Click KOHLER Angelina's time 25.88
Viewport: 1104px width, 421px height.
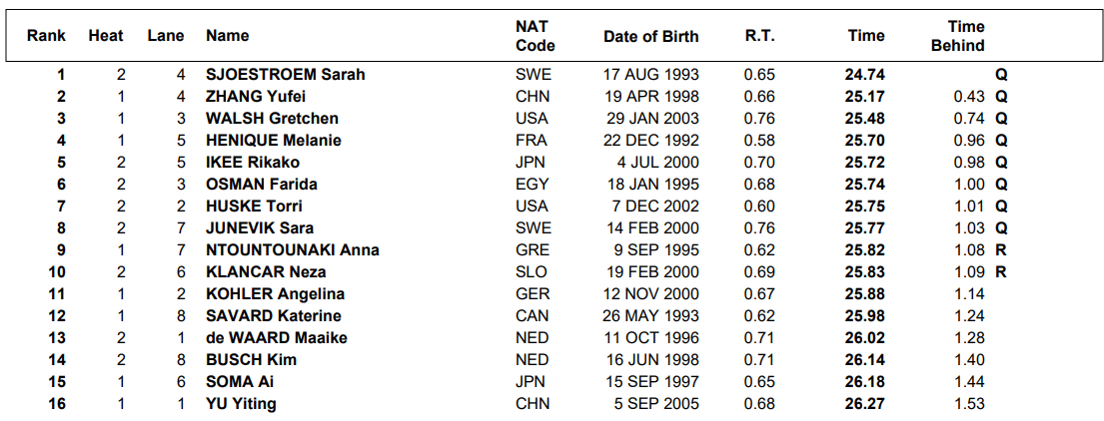tap(864, 293)
